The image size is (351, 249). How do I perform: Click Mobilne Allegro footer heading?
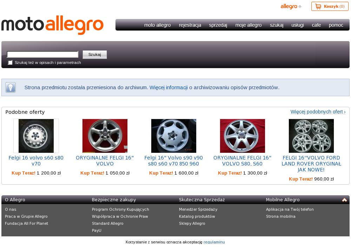point(283,200)
